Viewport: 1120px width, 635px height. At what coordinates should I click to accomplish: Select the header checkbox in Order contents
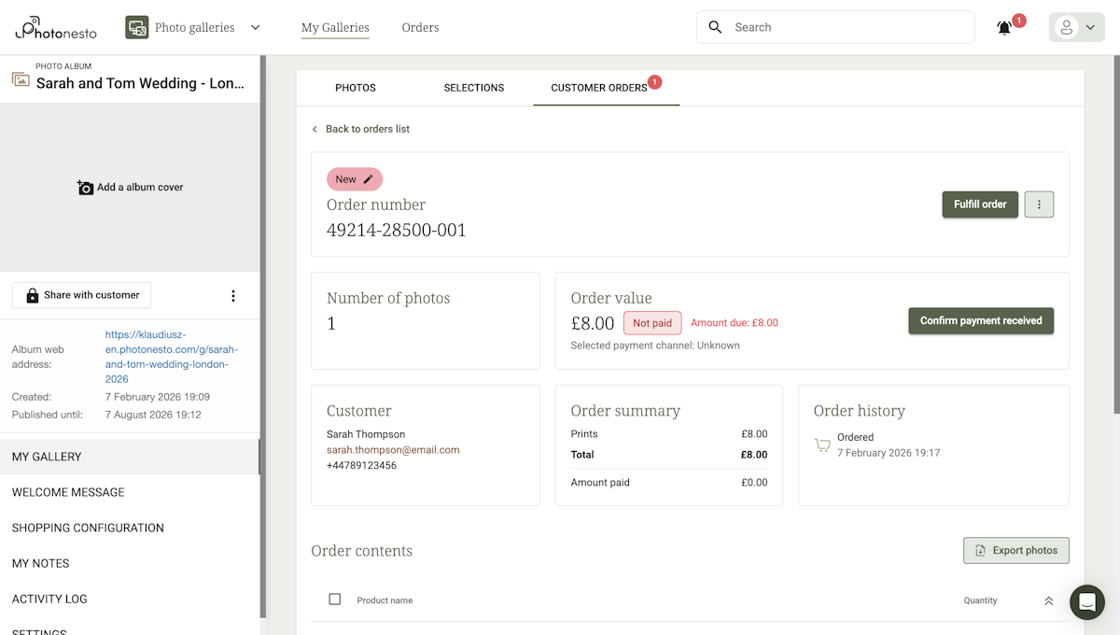pyautogui.click(x=334, y=600)
